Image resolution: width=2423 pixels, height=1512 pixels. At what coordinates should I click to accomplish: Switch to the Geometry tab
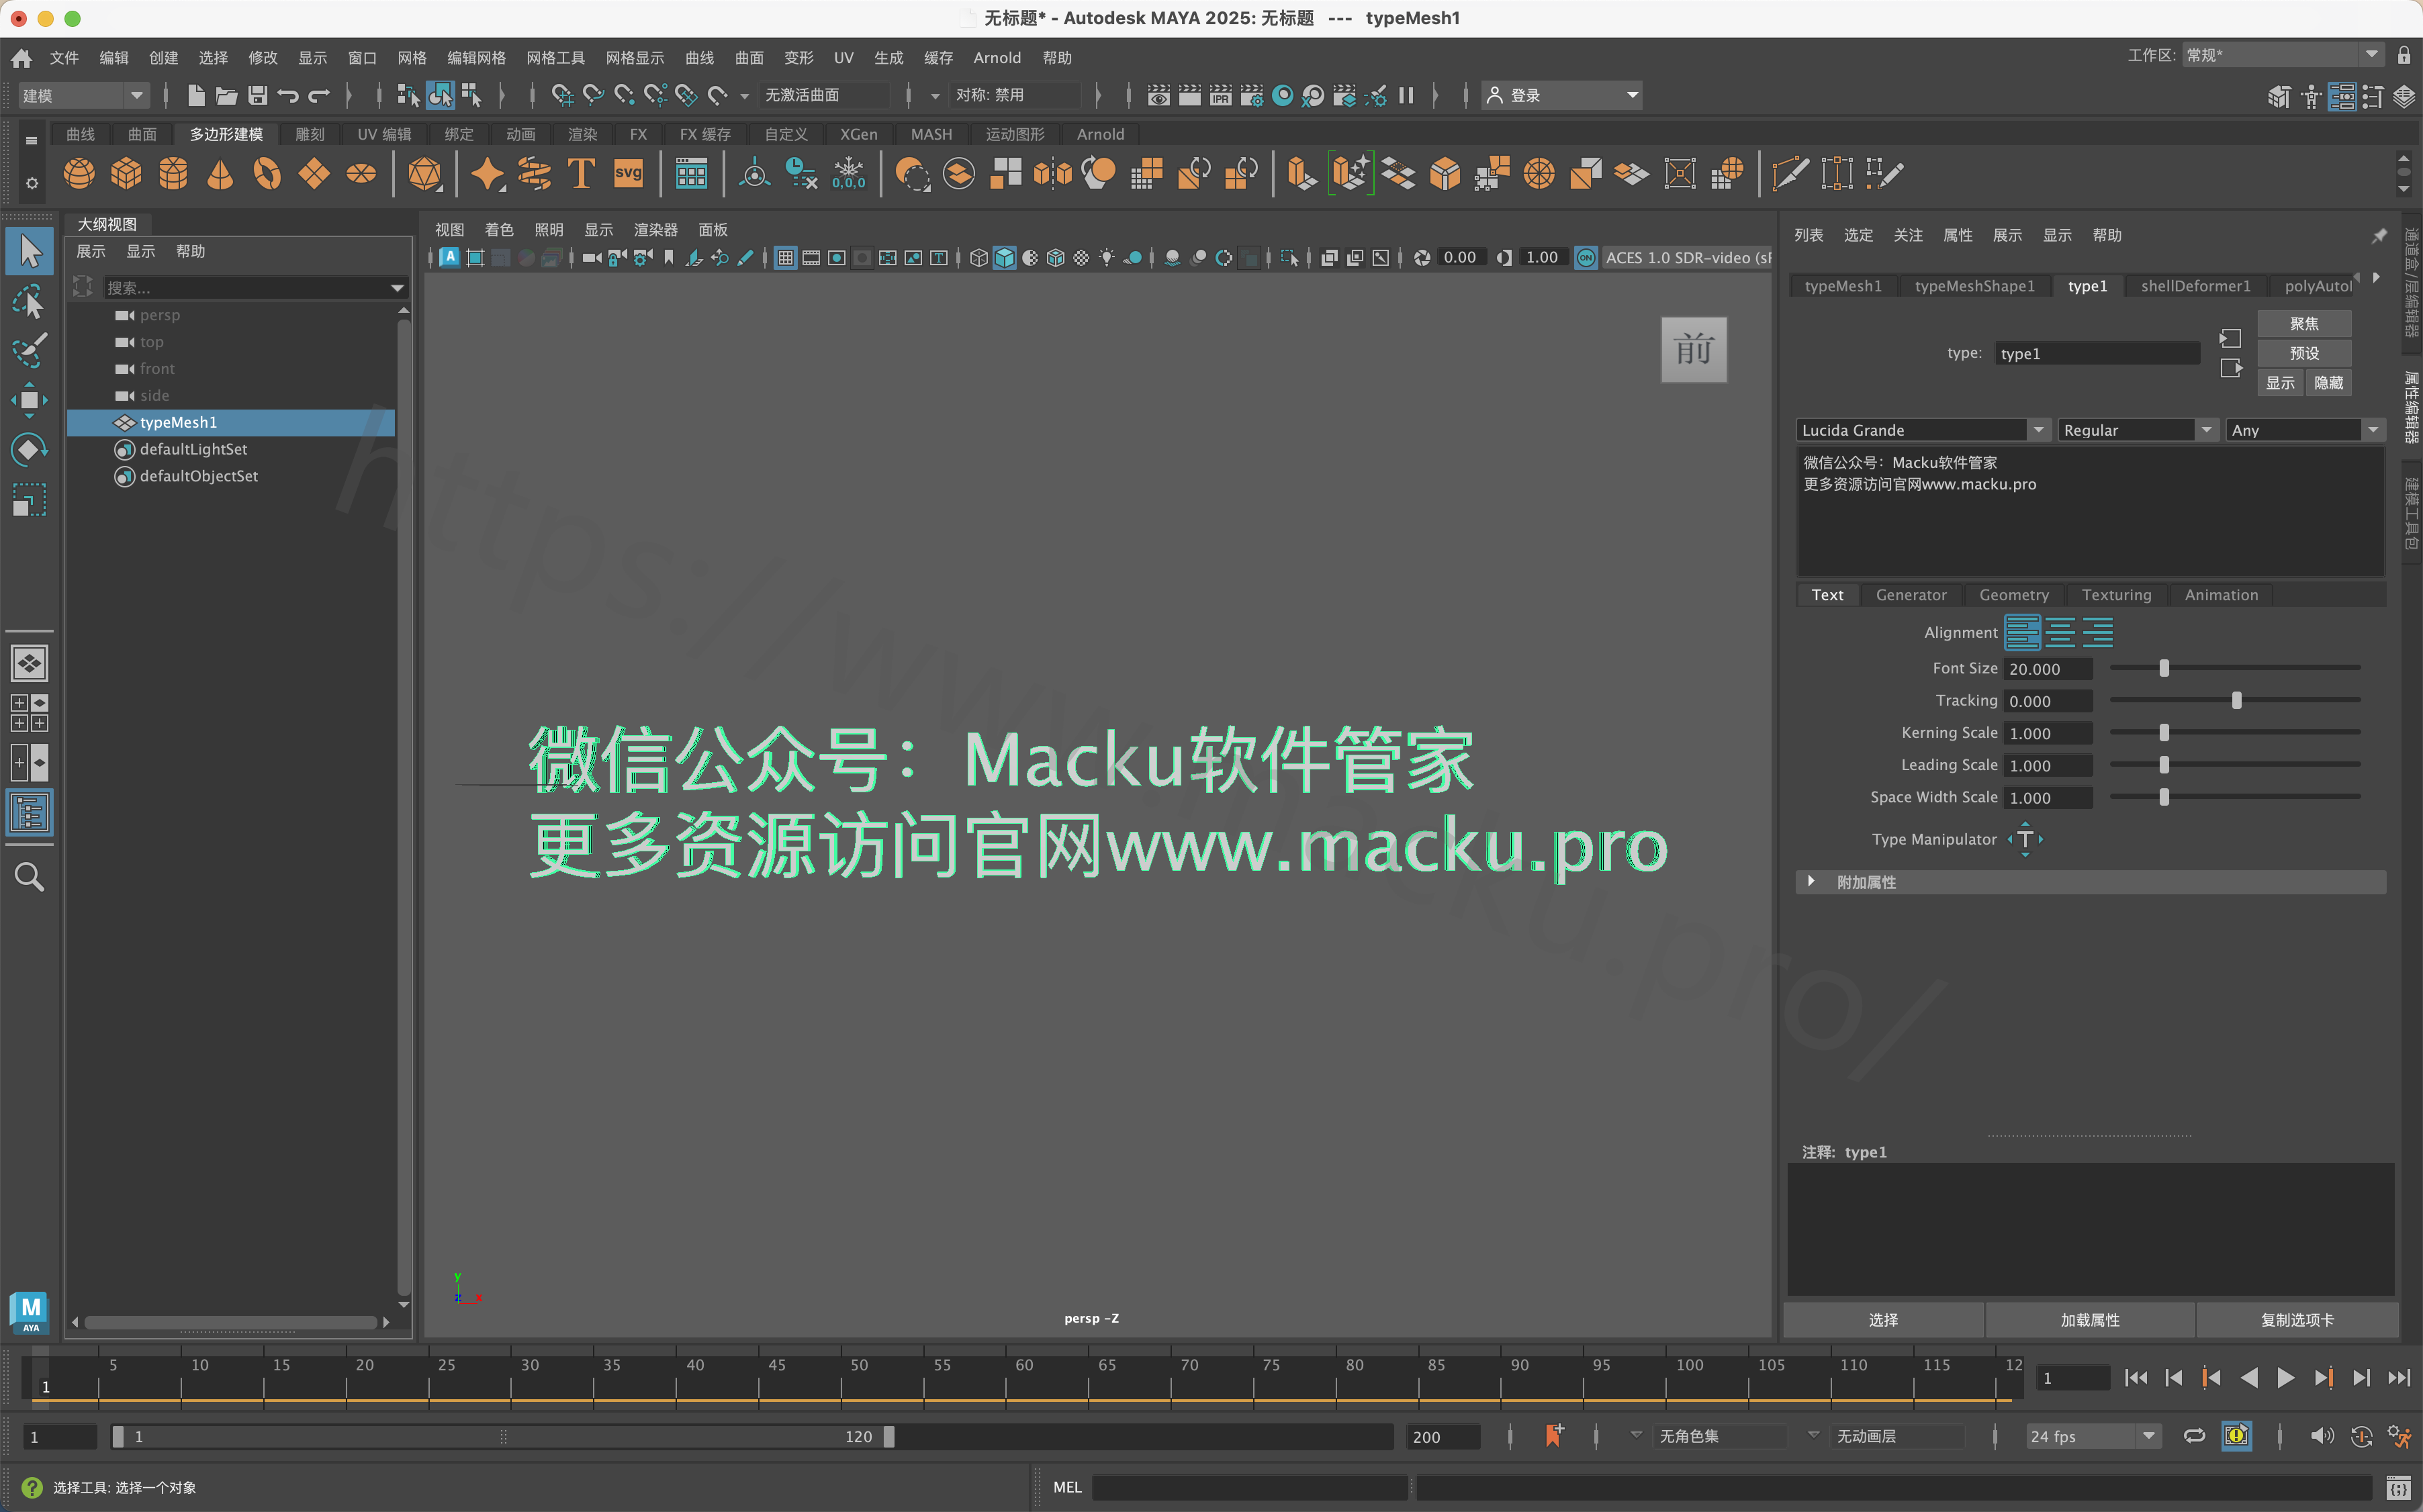click(x=2013, y=595)
